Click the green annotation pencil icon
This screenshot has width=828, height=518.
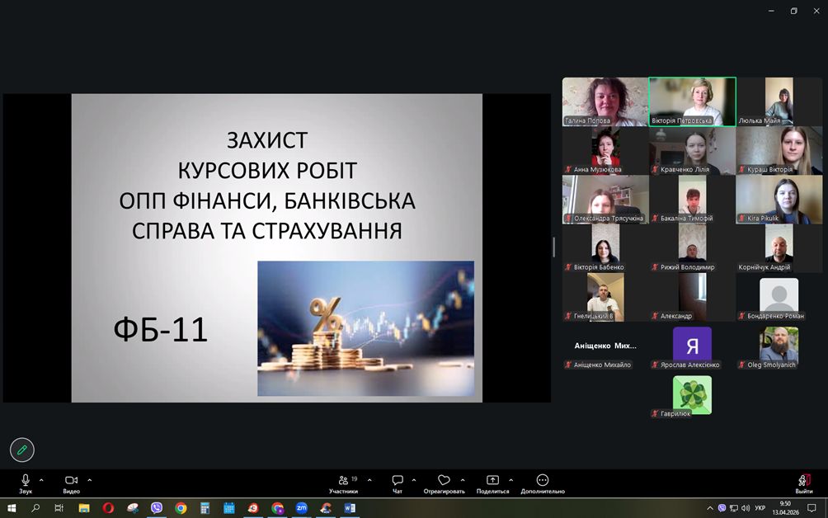click(x=22, y=450)
